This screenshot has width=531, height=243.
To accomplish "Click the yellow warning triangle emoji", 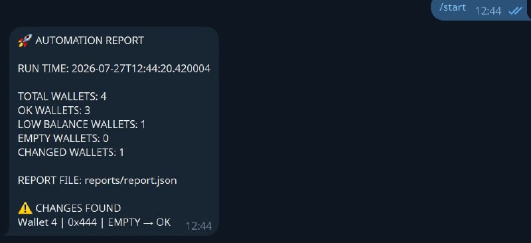I will pos(25,208).
